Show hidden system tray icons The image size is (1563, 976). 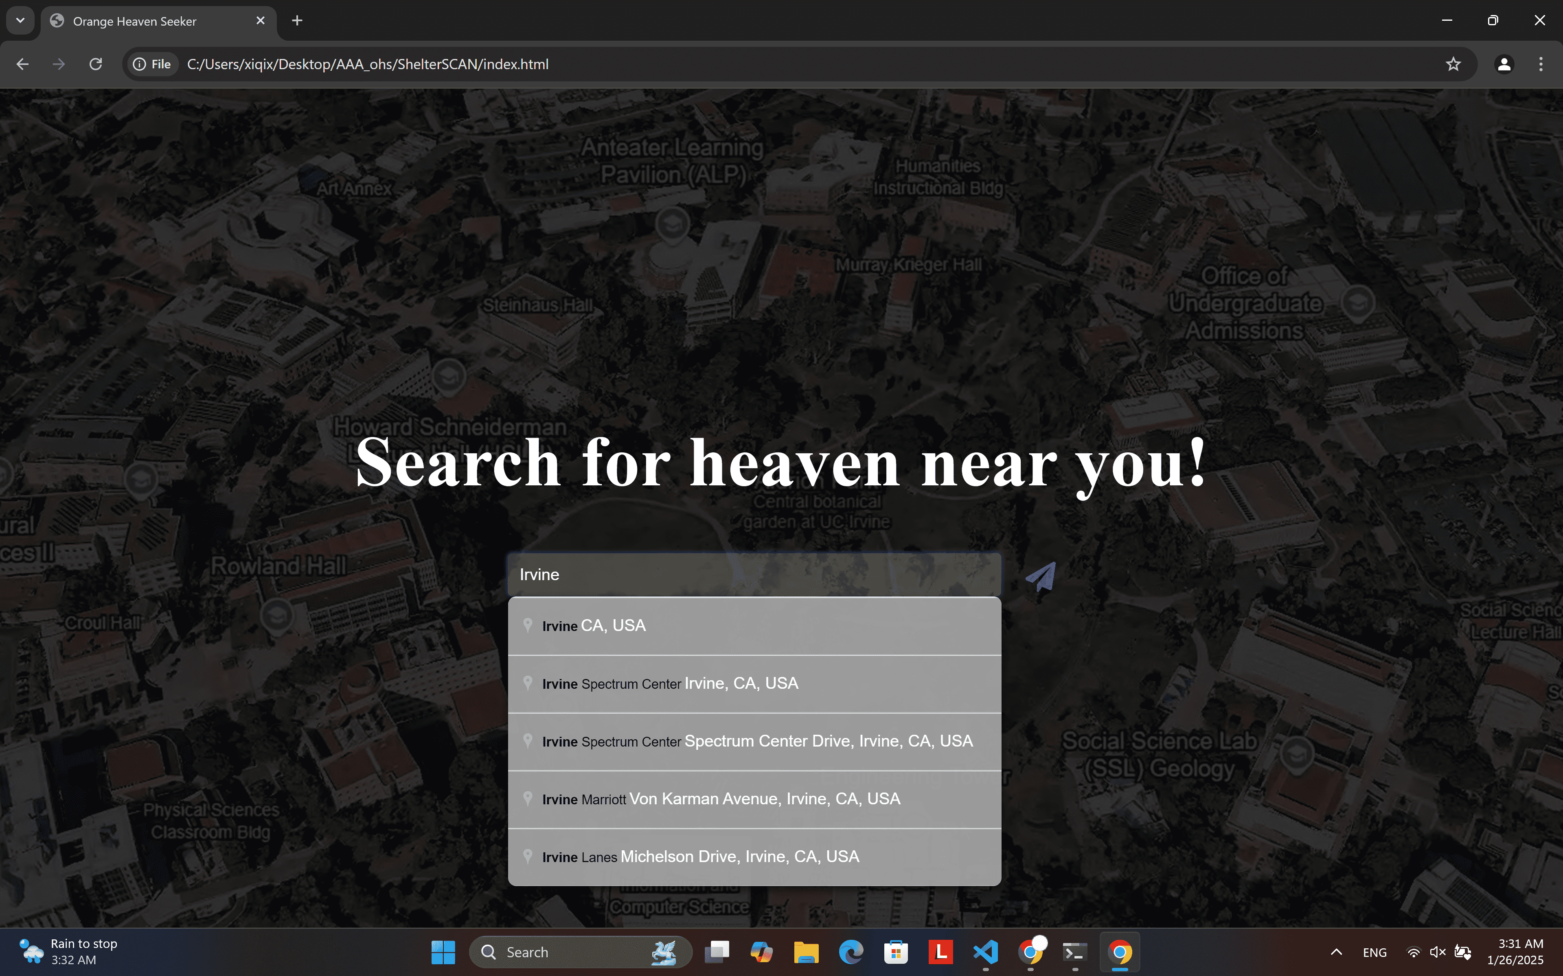point(1336,952)
